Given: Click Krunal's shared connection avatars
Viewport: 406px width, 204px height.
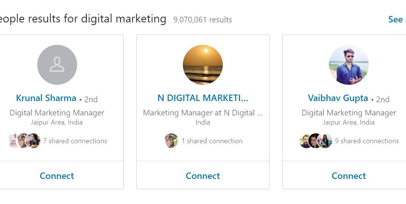Looking at the screenshot, I should coord(24,141).
